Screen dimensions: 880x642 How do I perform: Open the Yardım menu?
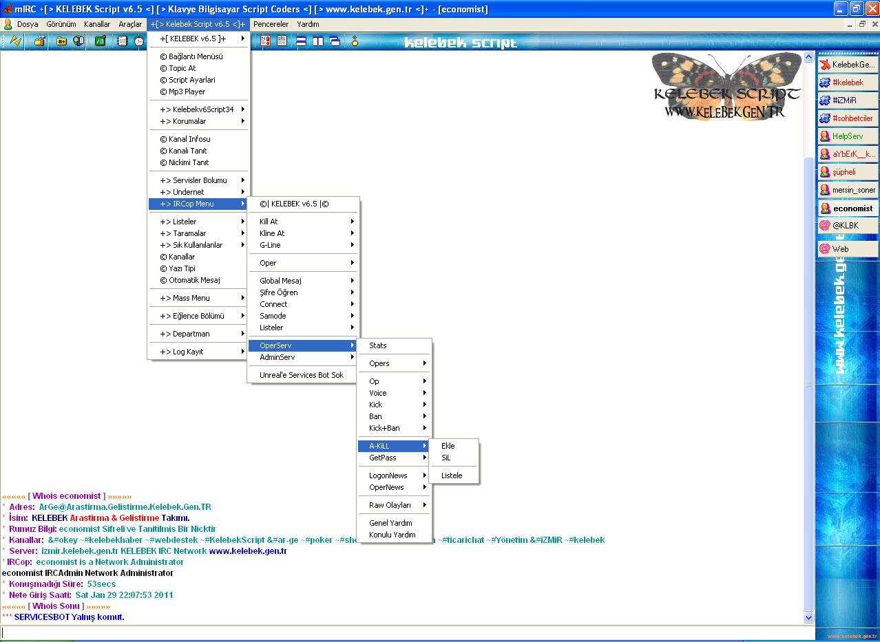(x=308, y=24)
